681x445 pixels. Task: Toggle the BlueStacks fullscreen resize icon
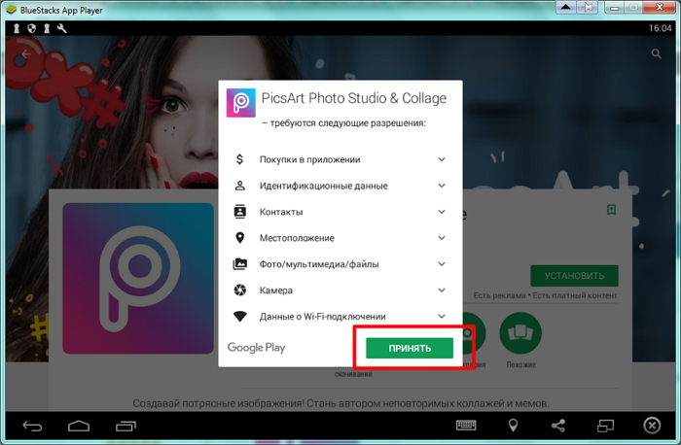point(605,426)
